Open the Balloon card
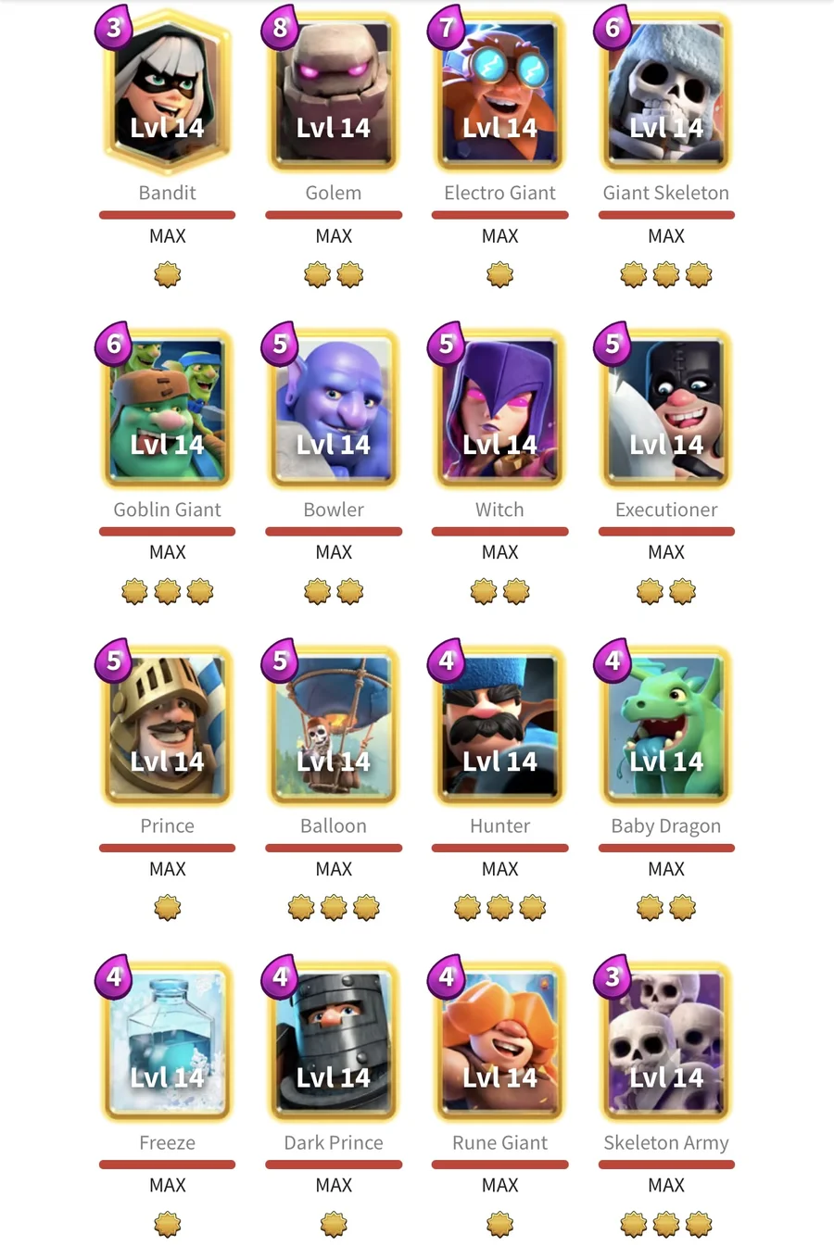The height and width of the screenshot is (1259, 834). click(334, 725)
